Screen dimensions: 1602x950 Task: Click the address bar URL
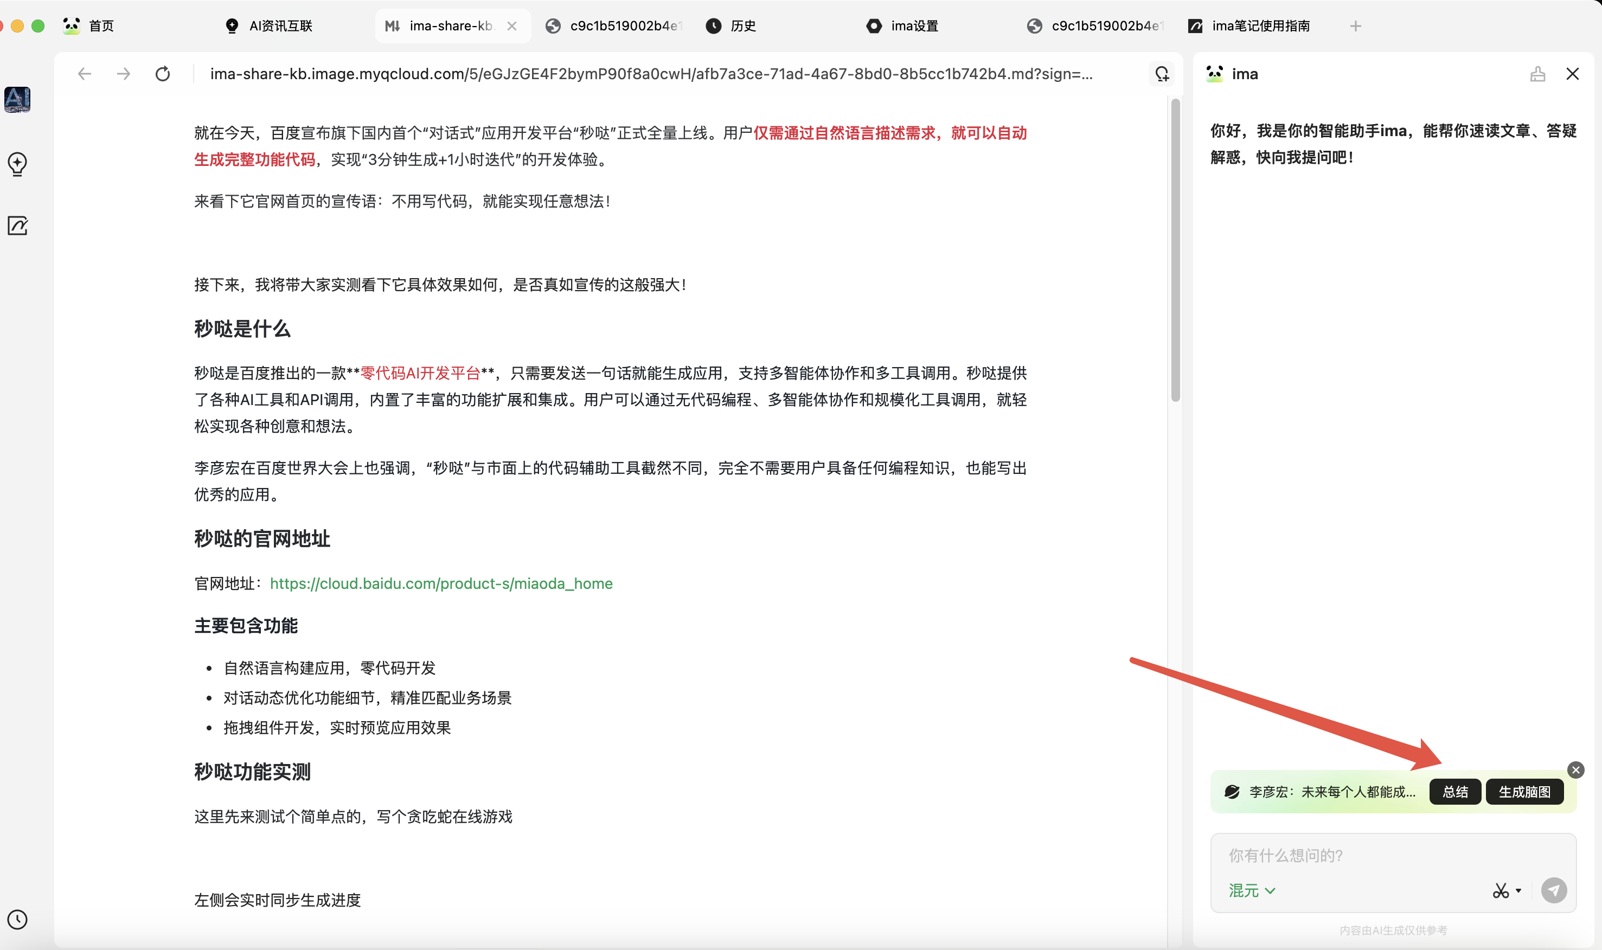click(651, 74)
